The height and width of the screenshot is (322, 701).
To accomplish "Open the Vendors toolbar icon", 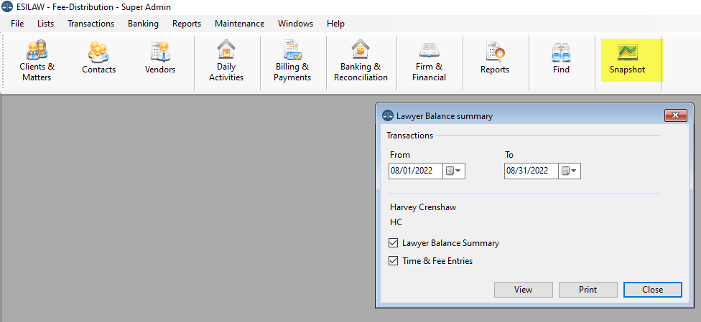I will pyautogui.click(x=160, y=58).
